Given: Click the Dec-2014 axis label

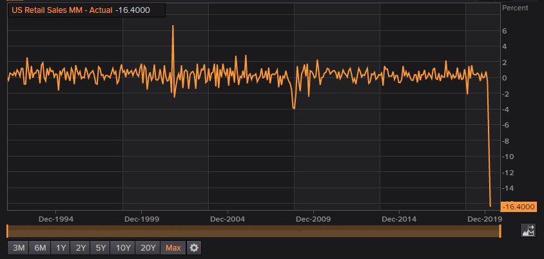Looking at the screenshot, I should [x=399, y=219].
